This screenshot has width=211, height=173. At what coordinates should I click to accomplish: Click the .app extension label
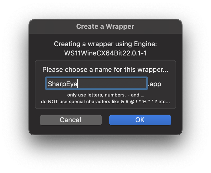click(155, 84)
